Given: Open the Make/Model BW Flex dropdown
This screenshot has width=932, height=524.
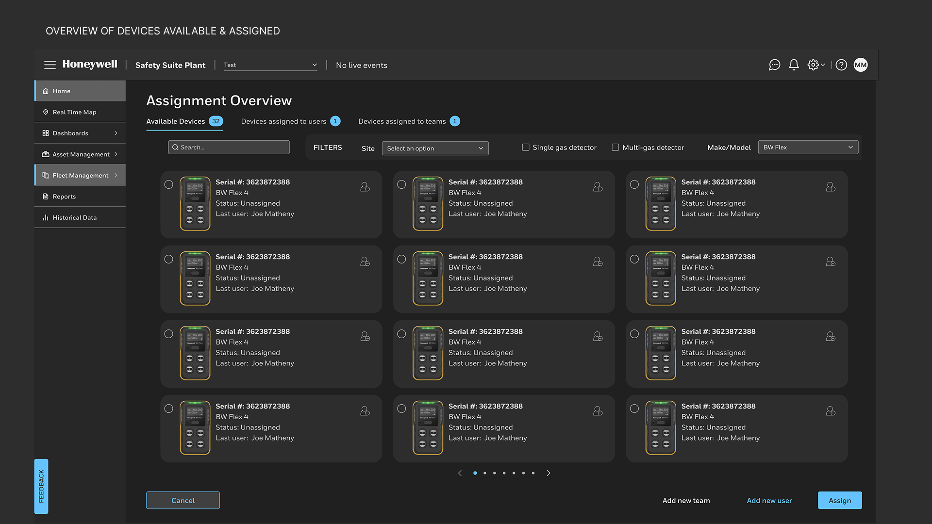Looking at the screenshot, I should 808,147.
